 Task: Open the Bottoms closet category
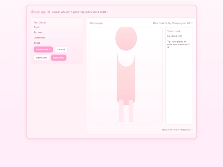click(38, 33)
